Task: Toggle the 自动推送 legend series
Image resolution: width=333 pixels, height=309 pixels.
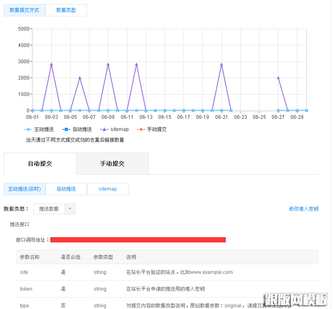Action: click(77, 129)
